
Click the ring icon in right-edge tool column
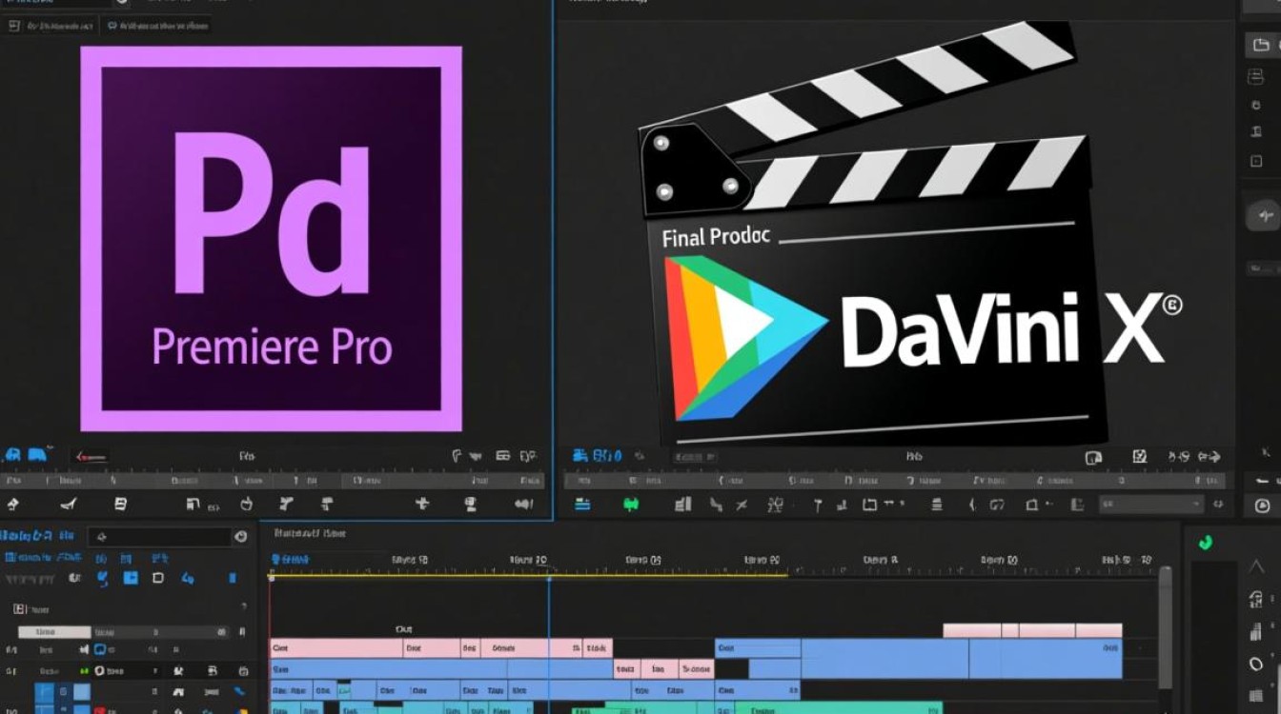click(1256, 664)
